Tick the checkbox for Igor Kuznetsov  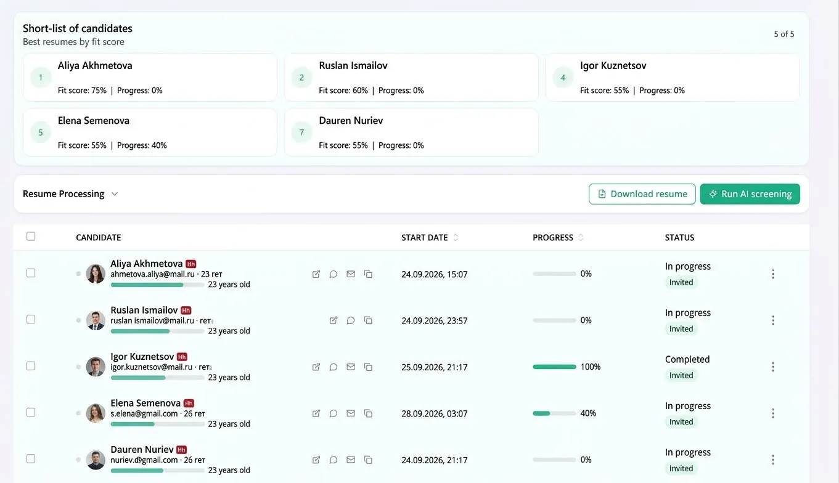(31, 366)
